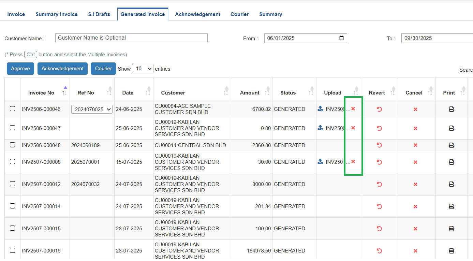Click the revert icon for INV2506-000046
This screenshot has height=261, width=473.
(x=379, y=109)
